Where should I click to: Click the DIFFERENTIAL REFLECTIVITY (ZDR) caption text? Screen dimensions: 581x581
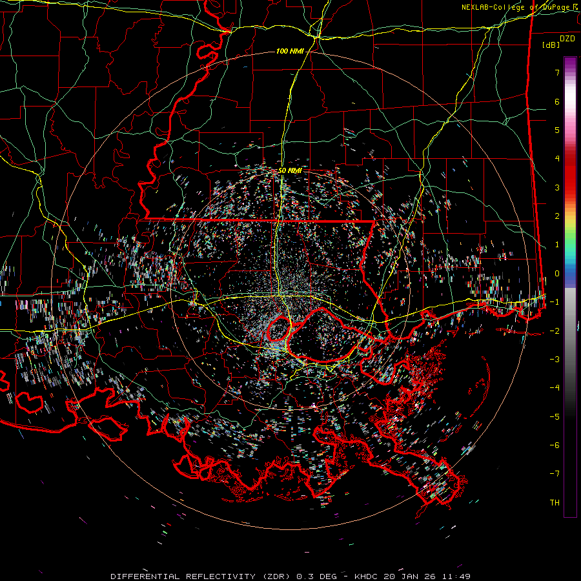point(202,576)
